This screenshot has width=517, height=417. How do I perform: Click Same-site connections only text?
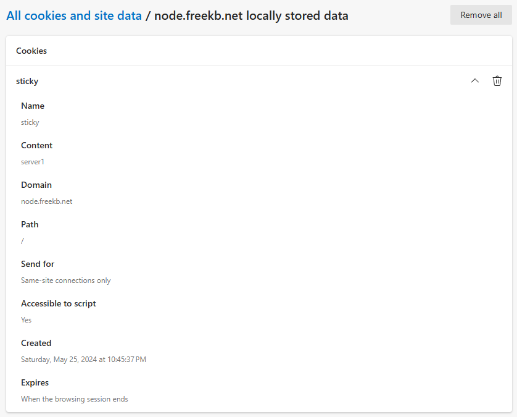point(66,280)
